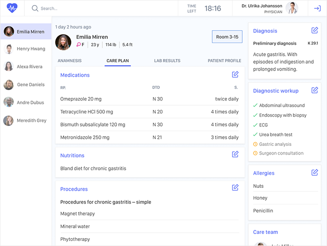Select Alexa Rivera in patient list

point(26,66)
